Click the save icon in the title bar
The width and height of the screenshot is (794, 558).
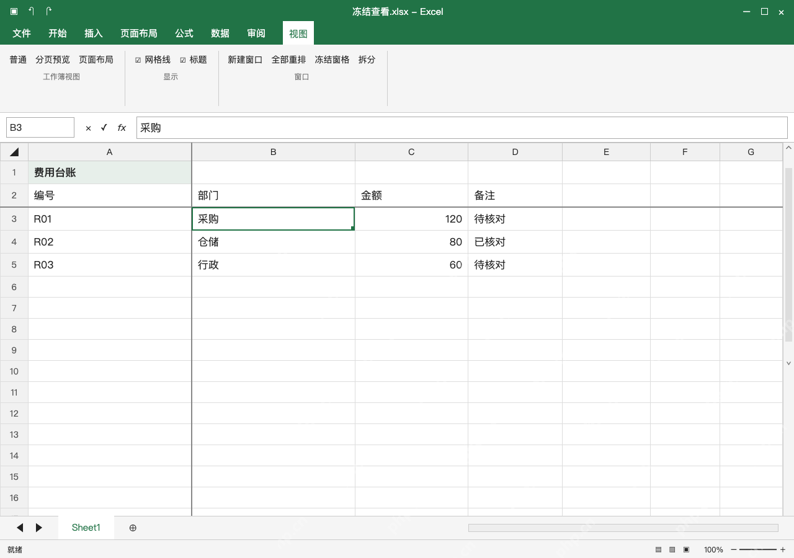(14, 11)
